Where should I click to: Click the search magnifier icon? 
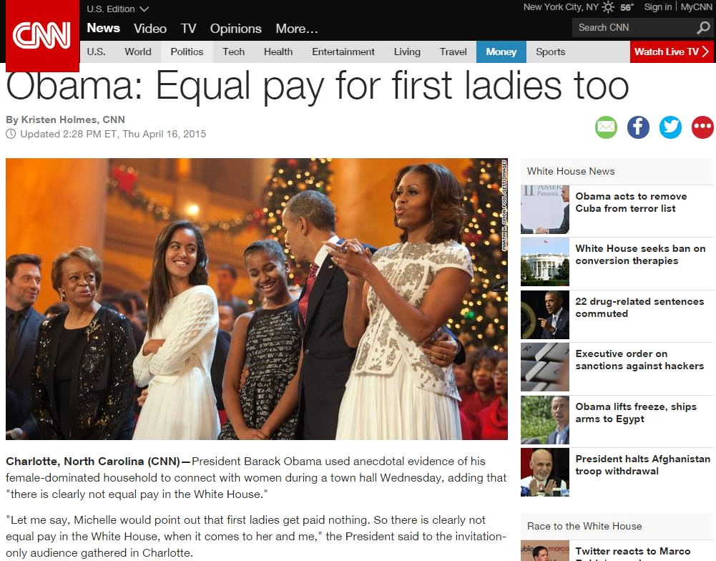click(x=703, y=28)
